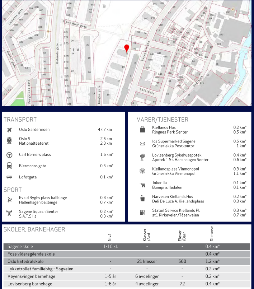Click the red location pin on the map
This screenshot has height=289, width=254.
(127, 48)
